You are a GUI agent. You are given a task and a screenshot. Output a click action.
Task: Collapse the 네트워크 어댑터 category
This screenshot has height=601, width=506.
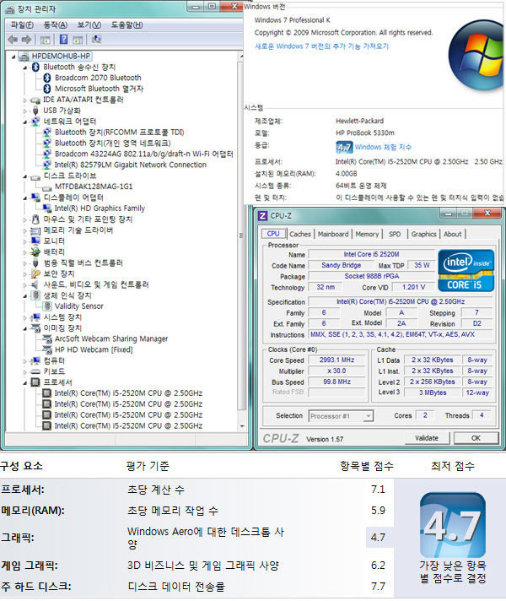[x=25, y=122]
